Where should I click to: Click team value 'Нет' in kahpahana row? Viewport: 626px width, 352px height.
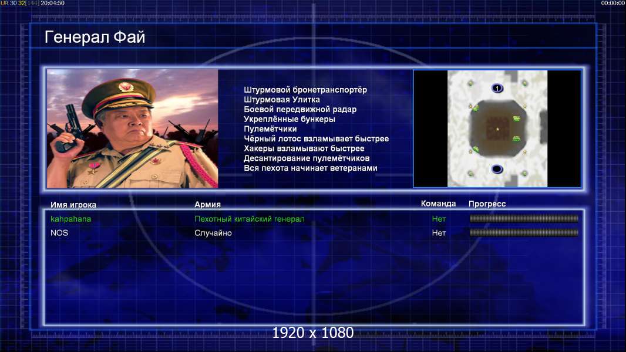coord(439,219)
